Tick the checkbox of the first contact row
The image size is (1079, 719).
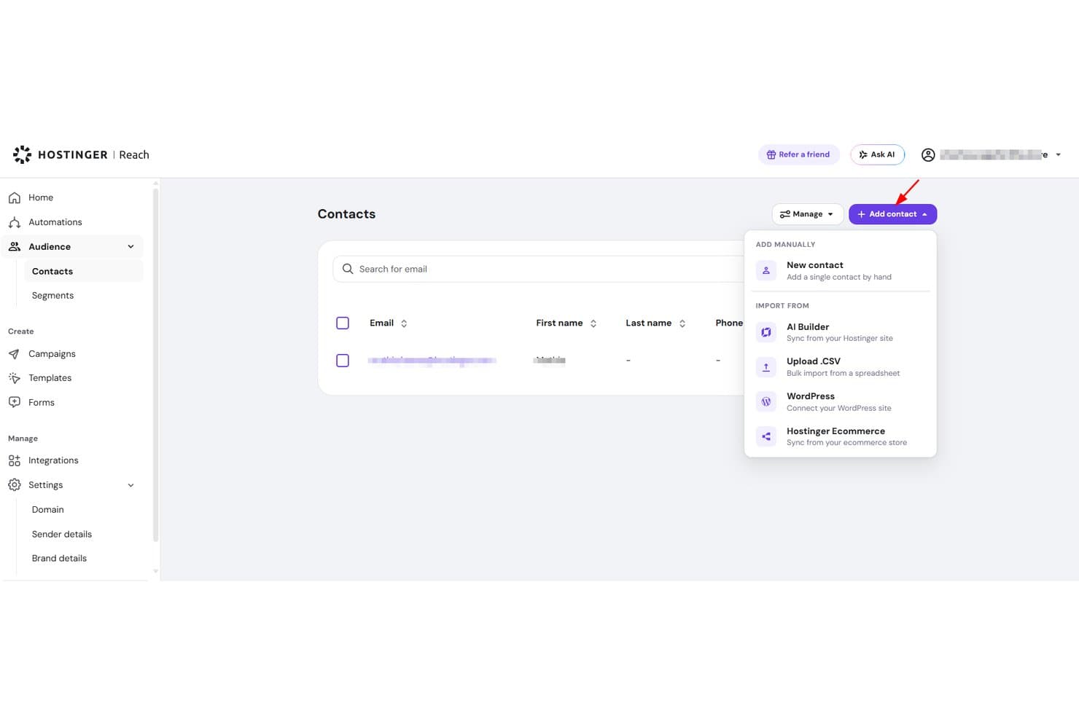tap(343, 361)
